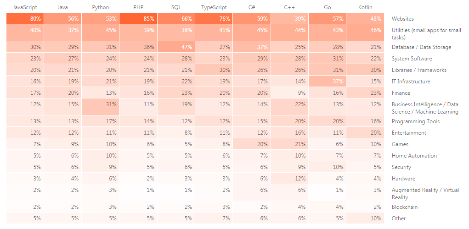This screenshot has height=229, width=469.
Task: Click the 12% C++ Hardware cell
Action: [x=289, y=179]
